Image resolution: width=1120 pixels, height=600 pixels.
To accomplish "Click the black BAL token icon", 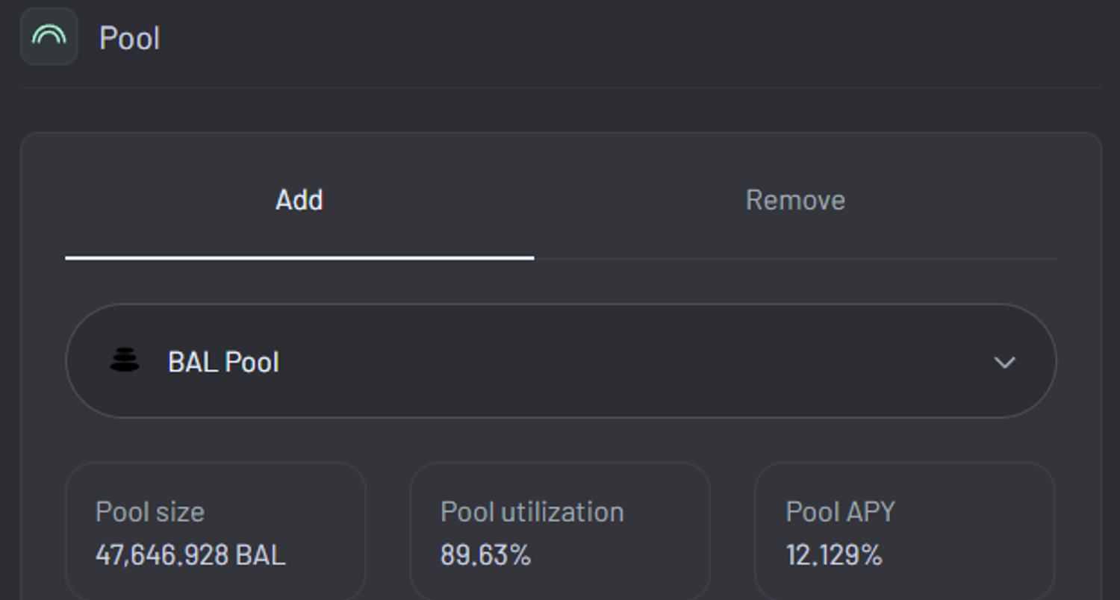I will pyautogui.click(x=125, y=360).
